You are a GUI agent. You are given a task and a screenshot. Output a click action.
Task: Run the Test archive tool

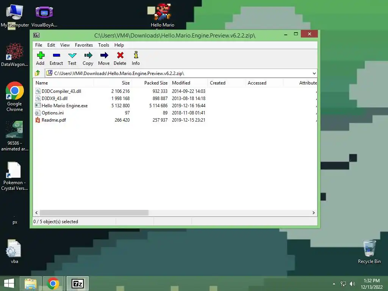(x=72, y=59)
